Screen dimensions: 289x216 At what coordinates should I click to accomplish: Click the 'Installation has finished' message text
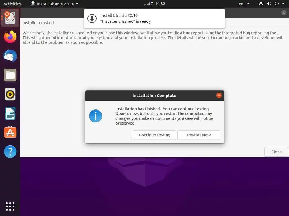tap(164, 116)
